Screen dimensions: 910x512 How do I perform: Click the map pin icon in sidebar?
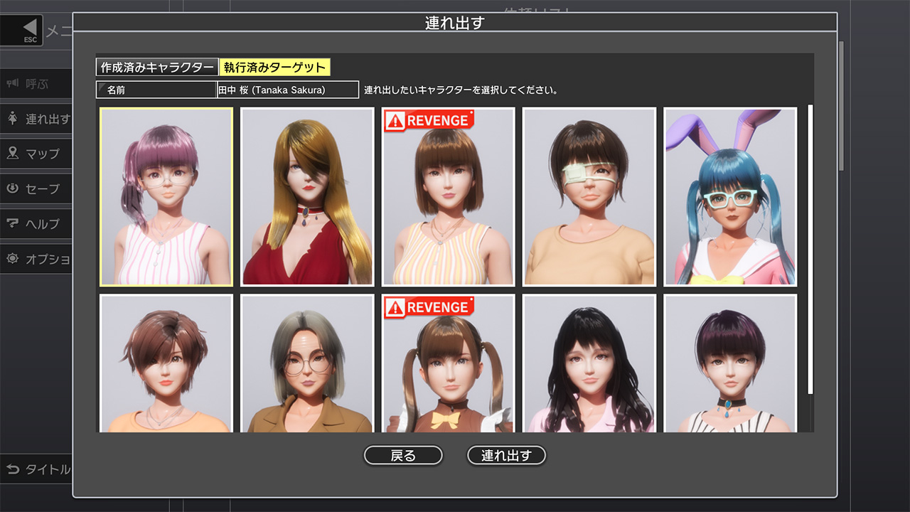(x=13, y=154)
